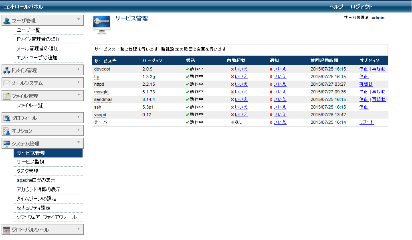Click red X auto-start icon for sendmail
Screen dimensions: 412x240
[232, 99]
